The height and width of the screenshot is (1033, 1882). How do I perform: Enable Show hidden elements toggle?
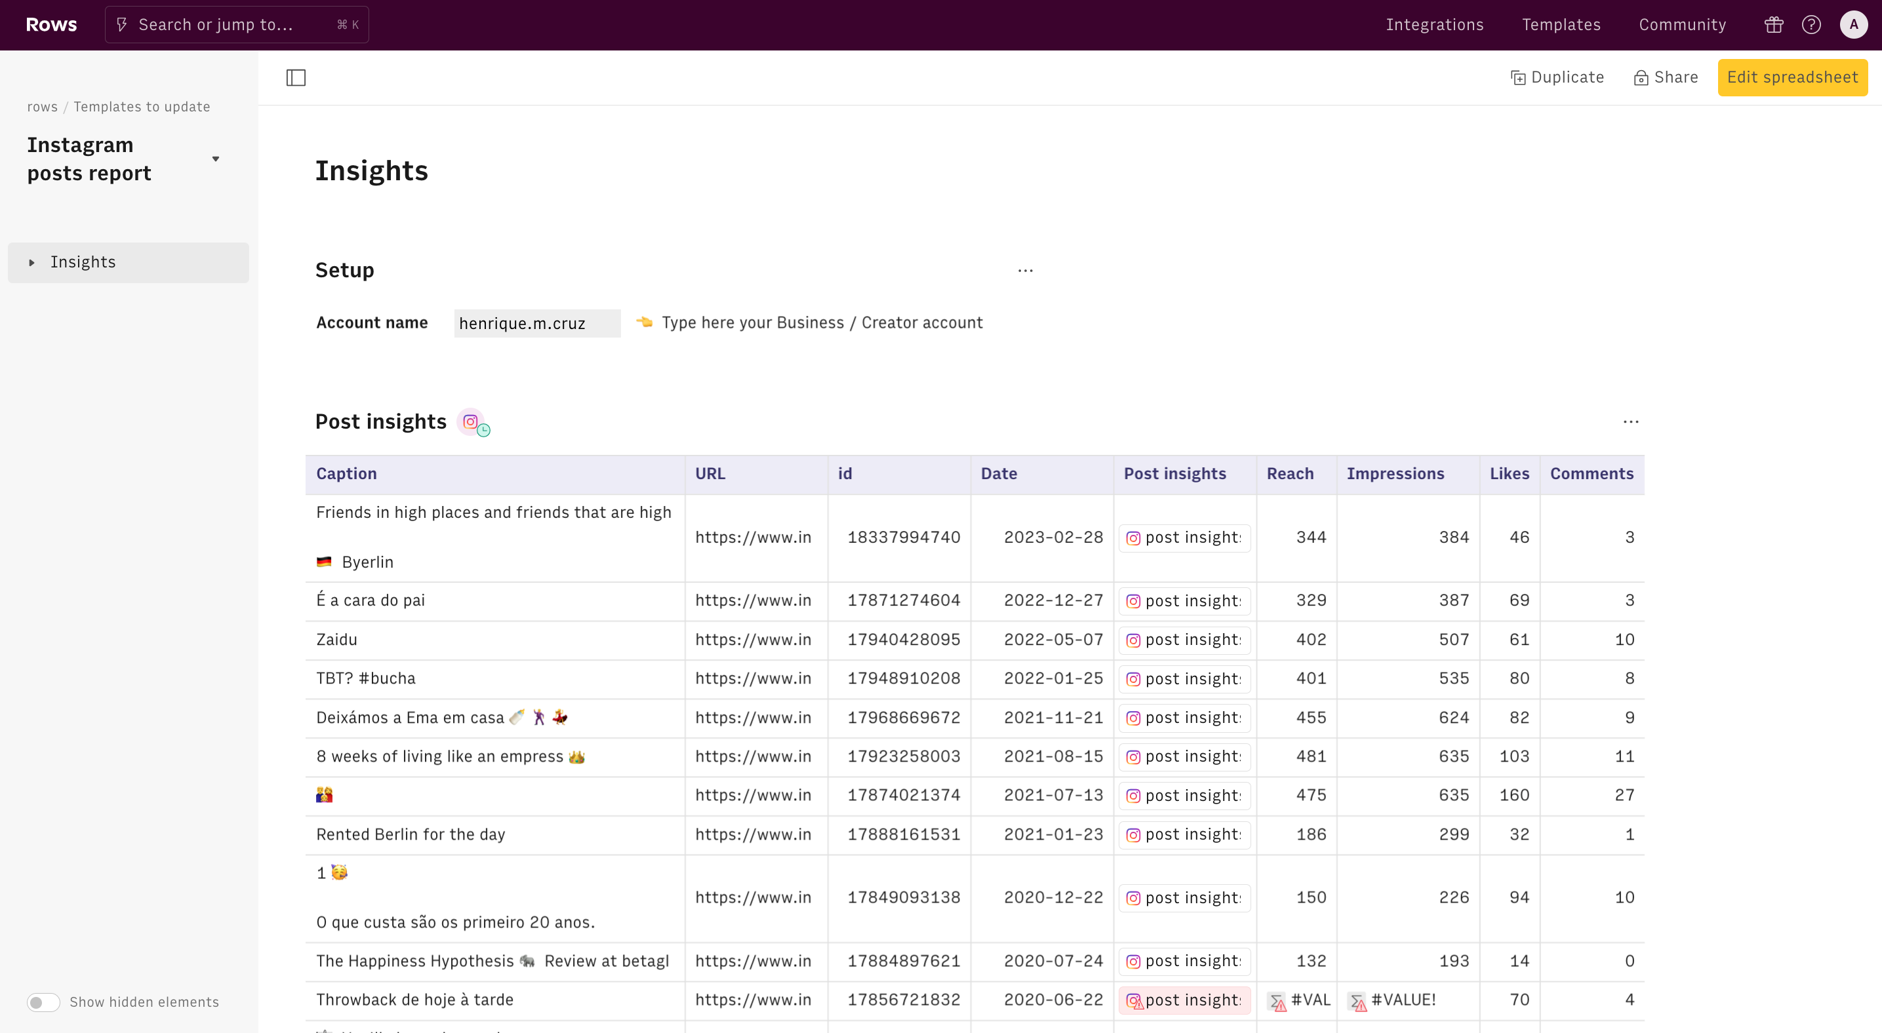(x=43, y=1002)
